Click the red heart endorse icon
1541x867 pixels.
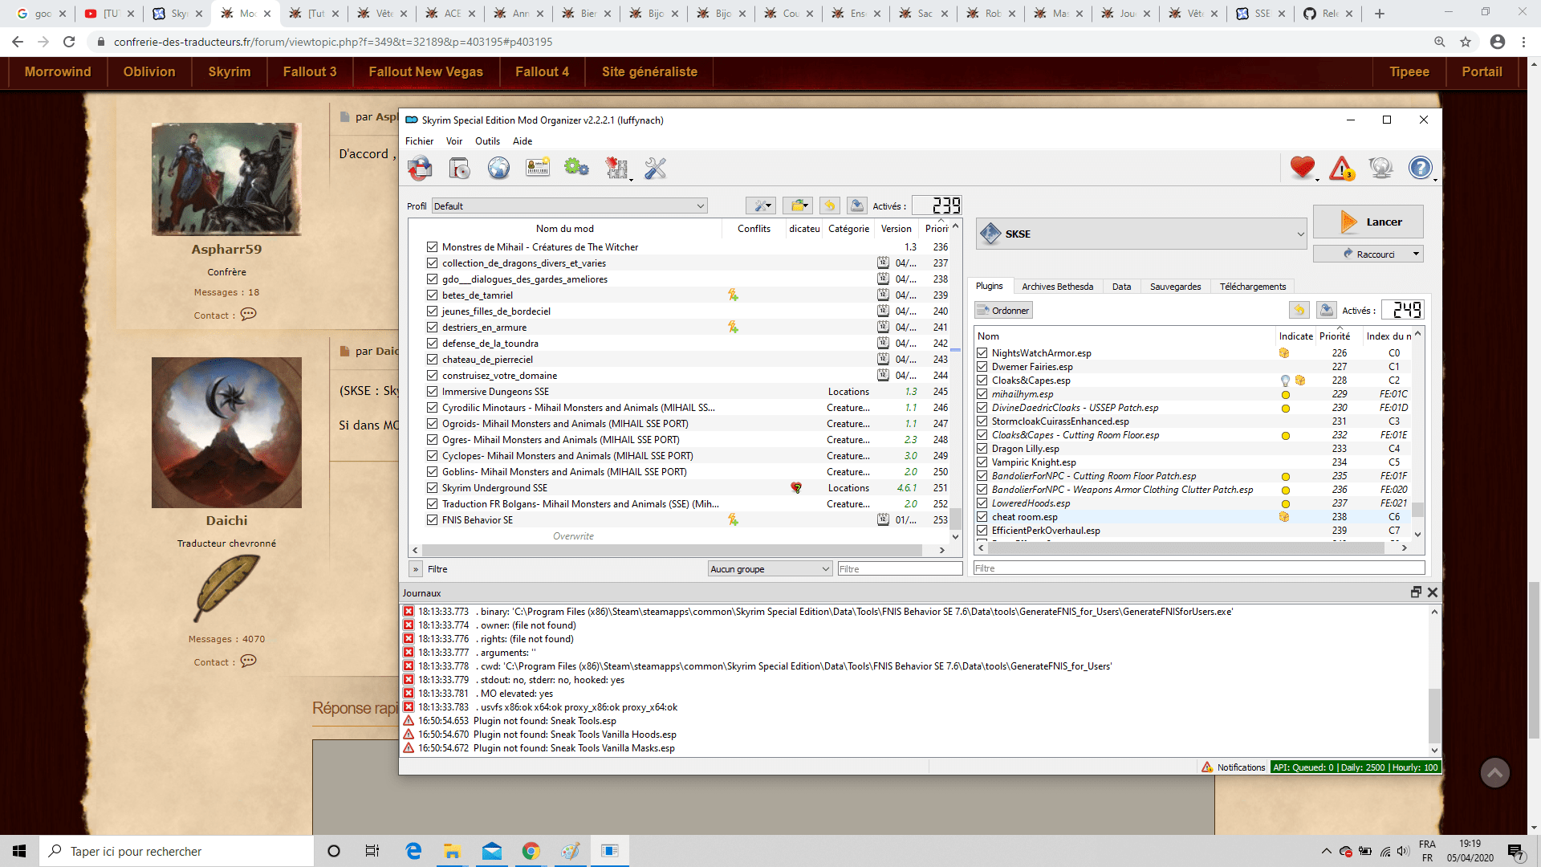tap(1303, 168)
